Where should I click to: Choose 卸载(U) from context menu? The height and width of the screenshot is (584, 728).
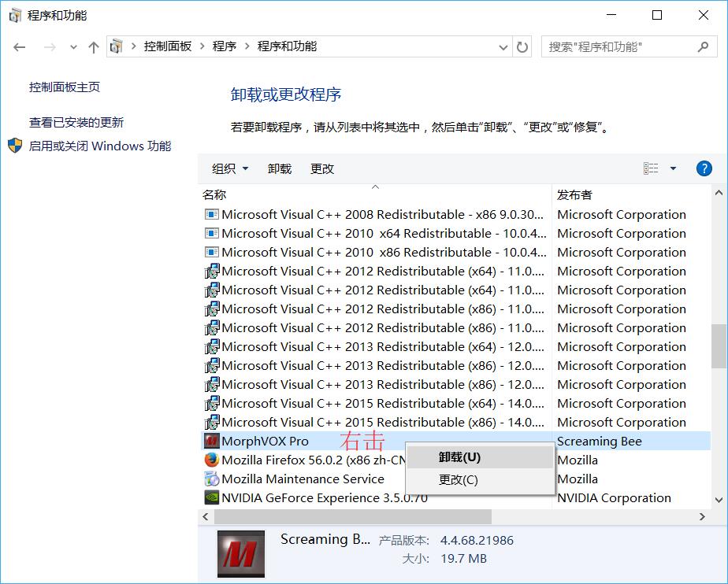[480, 457]
